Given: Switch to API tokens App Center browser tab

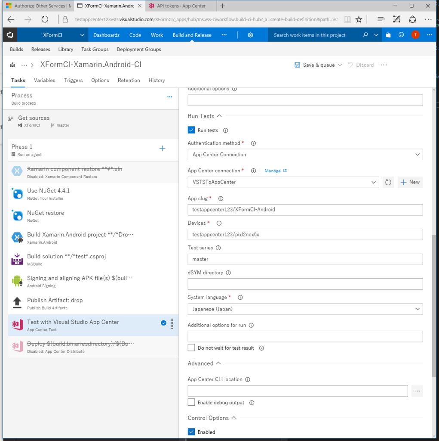Looking at the screenshot, I should [x=181, y=6].
